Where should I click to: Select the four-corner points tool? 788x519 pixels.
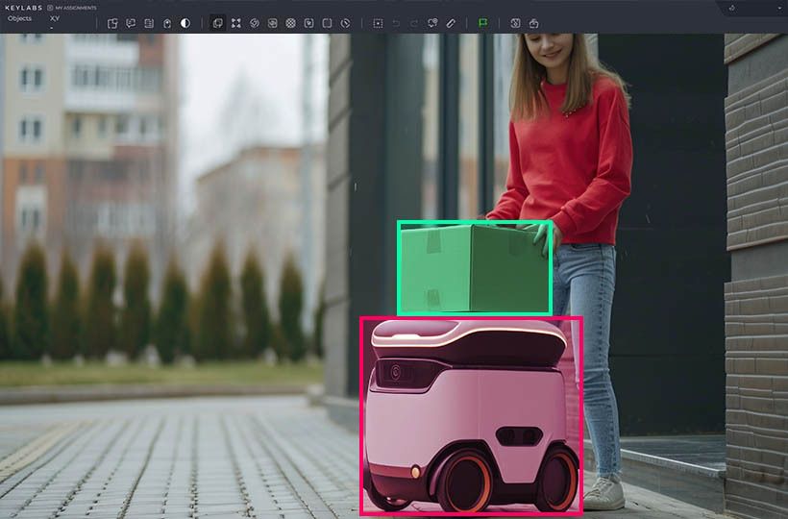coord(236,23)
